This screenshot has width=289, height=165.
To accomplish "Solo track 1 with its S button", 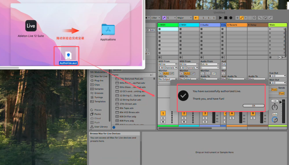I will [163, 118].
